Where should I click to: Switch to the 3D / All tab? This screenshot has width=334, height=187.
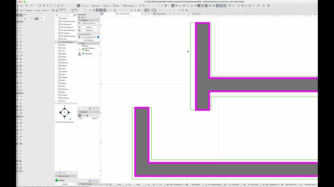(197, 14)
